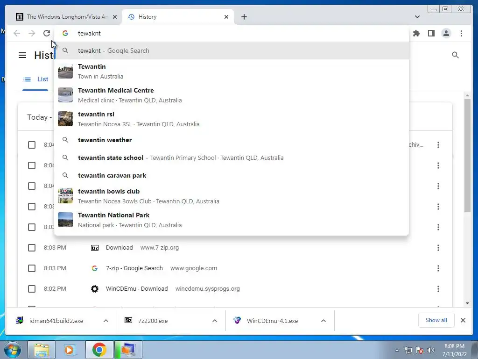
Task: Click Show all downloads button
Action: click(x=436, y=320)
